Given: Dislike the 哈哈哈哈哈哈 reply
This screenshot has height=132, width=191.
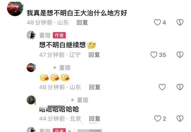Looking at the screenshot, I should 180,118.
